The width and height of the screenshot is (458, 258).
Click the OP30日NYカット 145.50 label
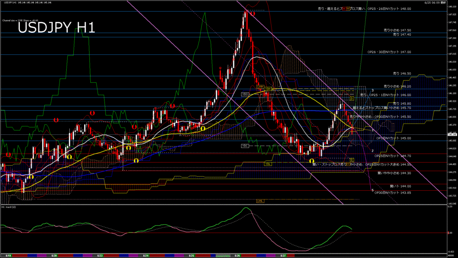pos(393,117)
